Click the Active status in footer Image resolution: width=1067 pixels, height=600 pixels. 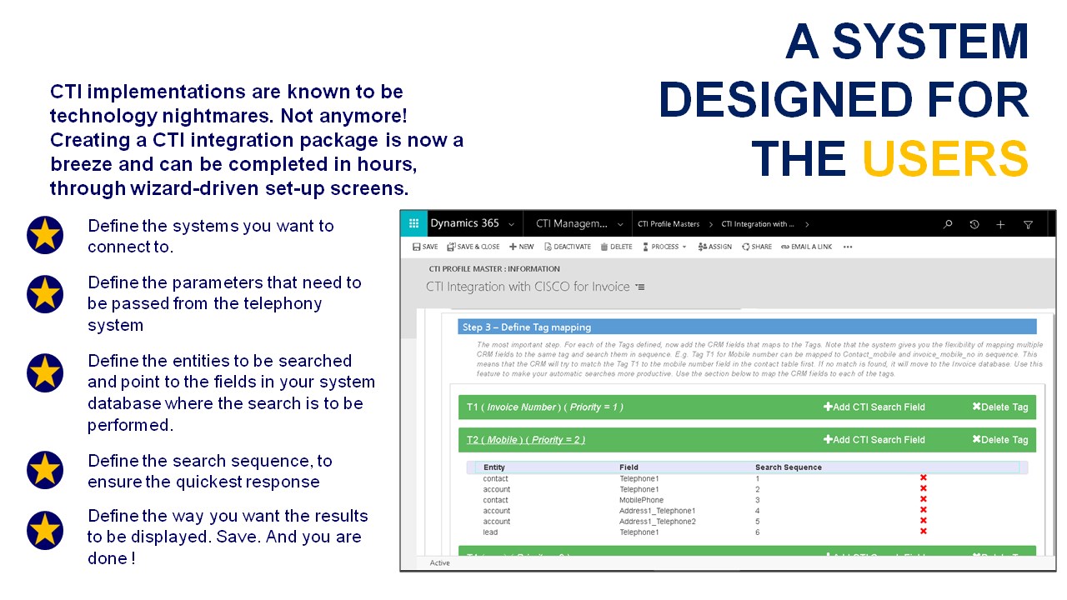(439, 563)
